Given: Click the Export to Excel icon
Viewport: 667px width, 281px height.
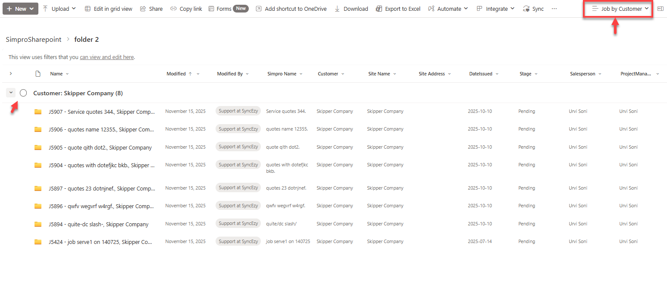Looking at the screenshot, I should point(379,9).
